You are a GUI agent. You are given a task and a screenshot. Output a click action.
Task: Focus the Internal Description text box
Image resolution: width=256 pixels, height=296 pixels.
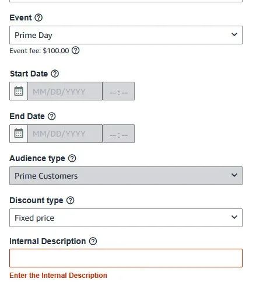(126, 258)
